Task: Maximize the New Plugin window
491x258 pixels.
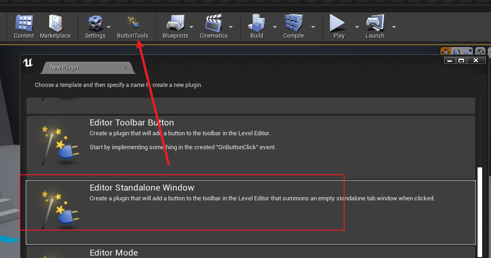Action: pos(461,60)
